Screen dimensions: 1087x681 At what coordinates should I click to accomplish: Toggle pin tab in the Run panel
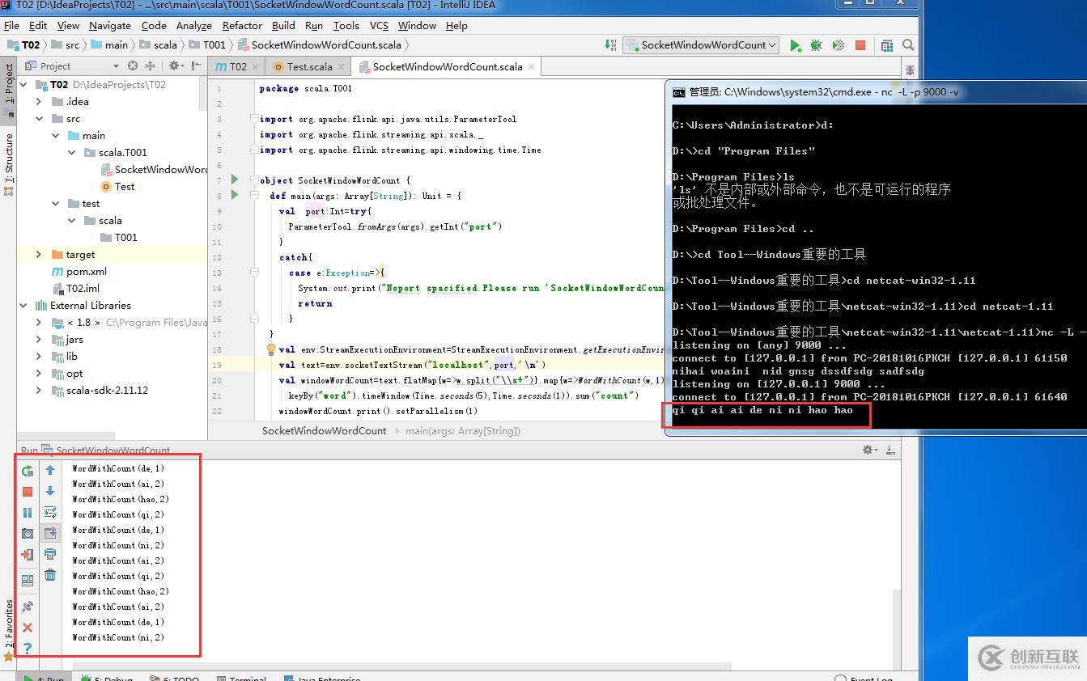(28, 606)
